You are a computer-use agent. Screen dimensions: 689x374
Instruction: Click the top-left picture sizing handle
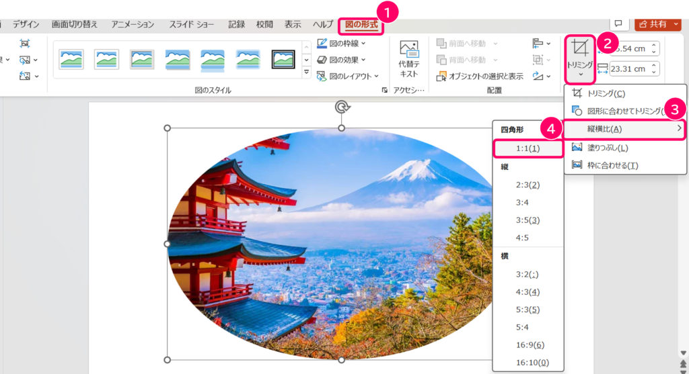167,128
